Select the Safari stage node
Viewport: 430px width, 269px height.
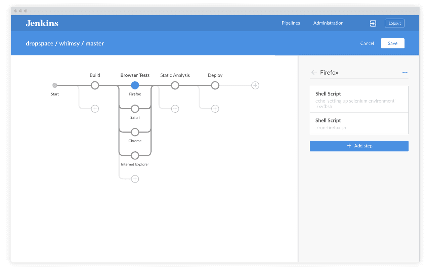[x=135, y=109]
